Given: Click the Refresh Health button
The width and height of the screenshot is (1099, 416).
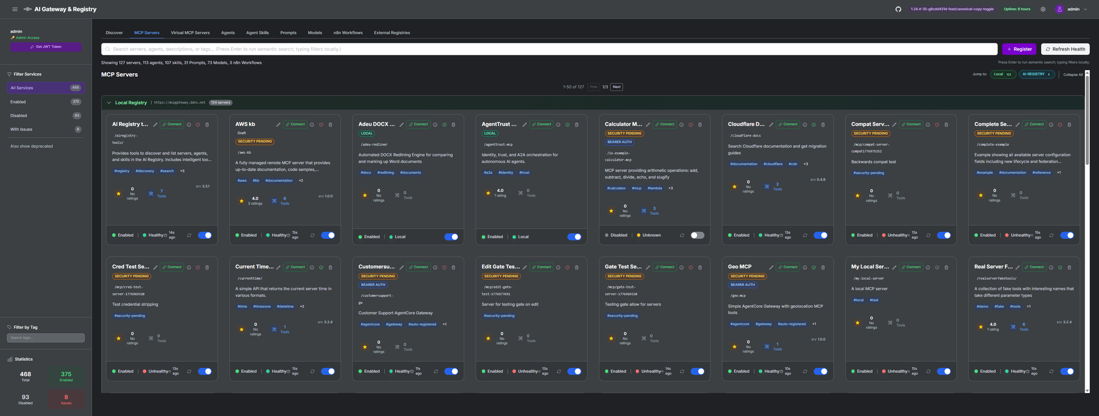Looking at the screenshot, I should tap(1065, 49).
